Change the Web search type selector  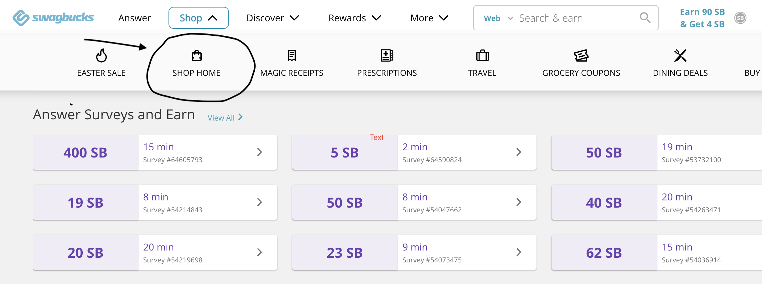[498, 18]
